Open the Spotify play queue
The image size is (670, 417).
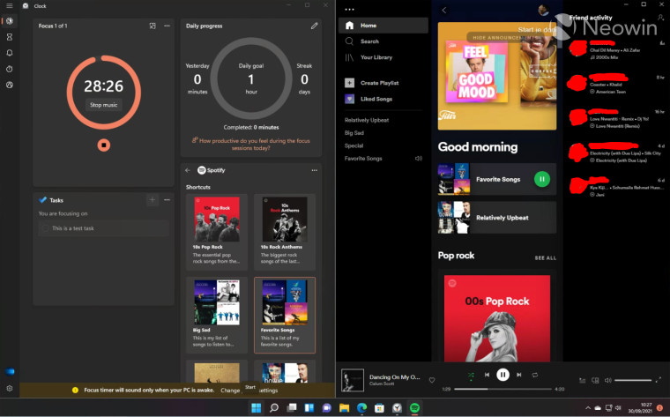pyautogui.click(x=583, y=380)
